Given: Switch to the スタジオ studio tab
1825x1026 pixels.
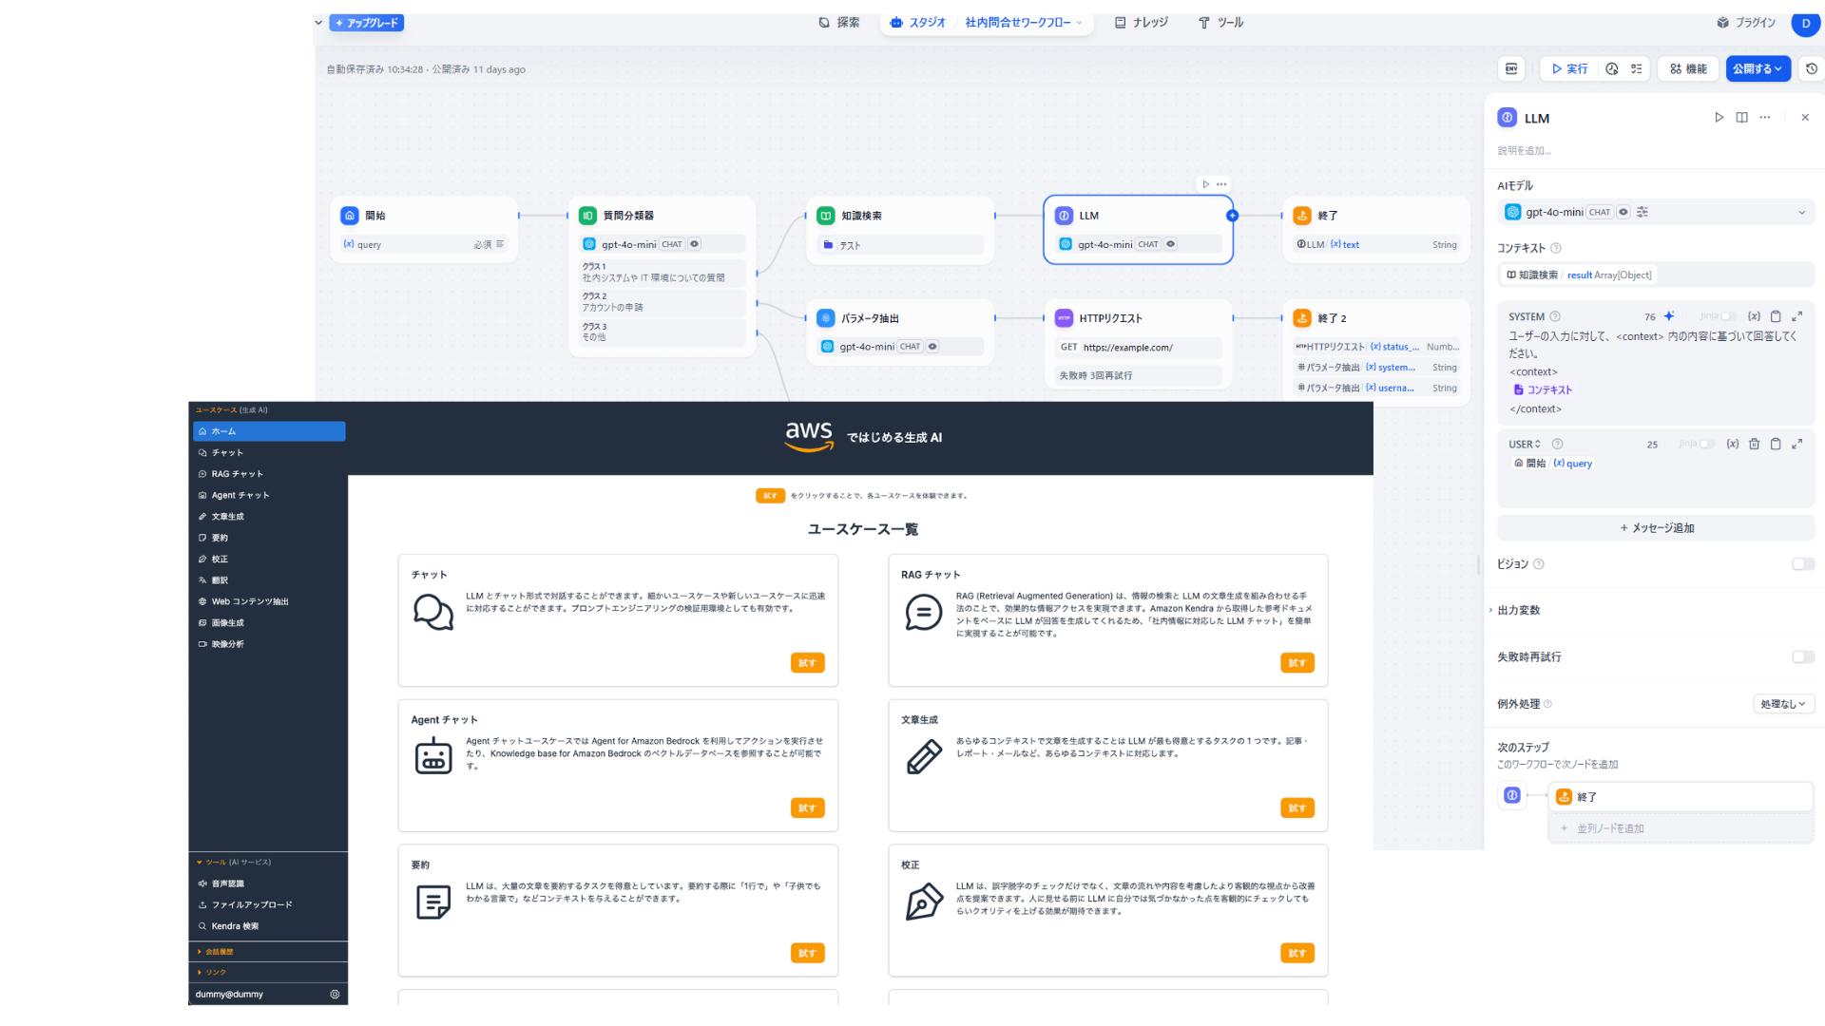Looking at the screenshot, I should [x=918, y=23].
